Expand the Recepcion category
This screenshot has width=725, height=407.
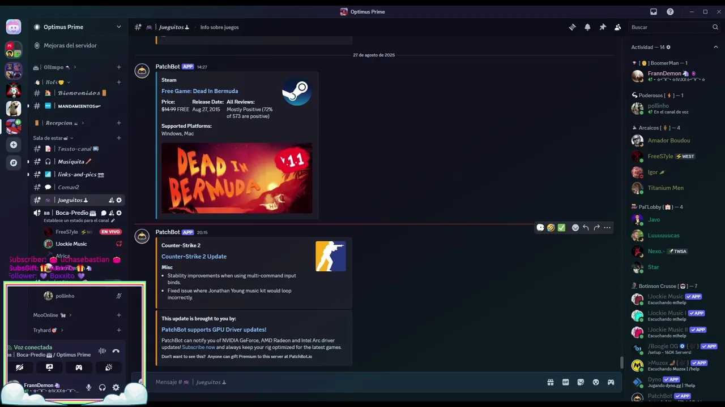(x=59, y=123)
